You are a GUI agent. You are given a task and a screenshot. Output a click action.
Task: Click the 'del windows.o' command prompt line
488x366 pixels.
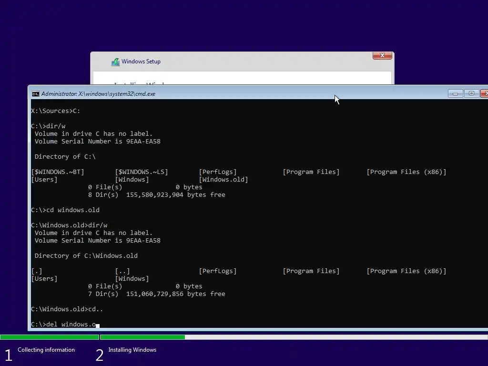pos(65,324)
